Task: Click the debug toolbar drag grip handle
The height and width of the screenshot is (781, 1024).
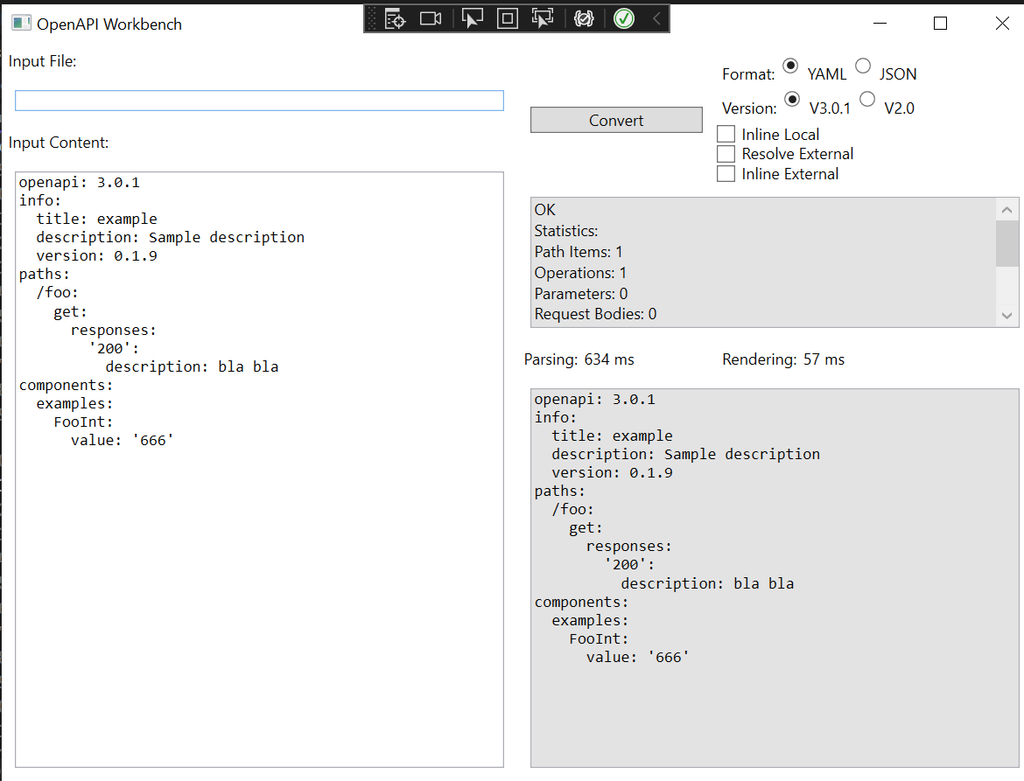Action: (372, 19)
